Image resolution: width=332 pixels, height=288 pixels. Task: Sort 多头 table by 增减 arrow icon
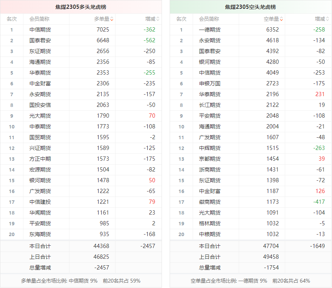click(158, 19)
